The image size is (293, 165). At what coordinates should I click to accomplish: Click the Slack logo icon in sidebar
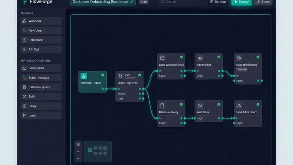pos(25,78)
